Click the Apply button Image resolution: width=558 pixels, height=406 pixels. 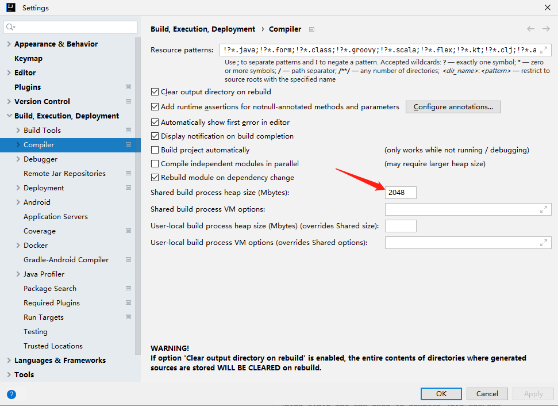tap(533, 393)
